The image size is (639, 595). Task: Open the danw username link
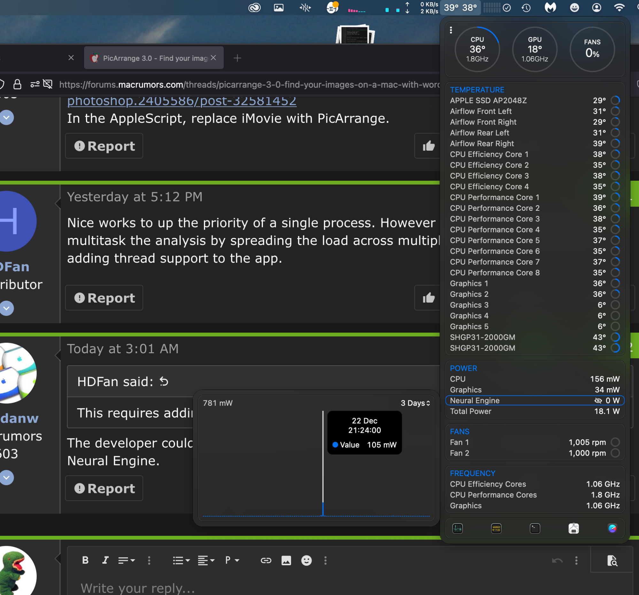19,418
